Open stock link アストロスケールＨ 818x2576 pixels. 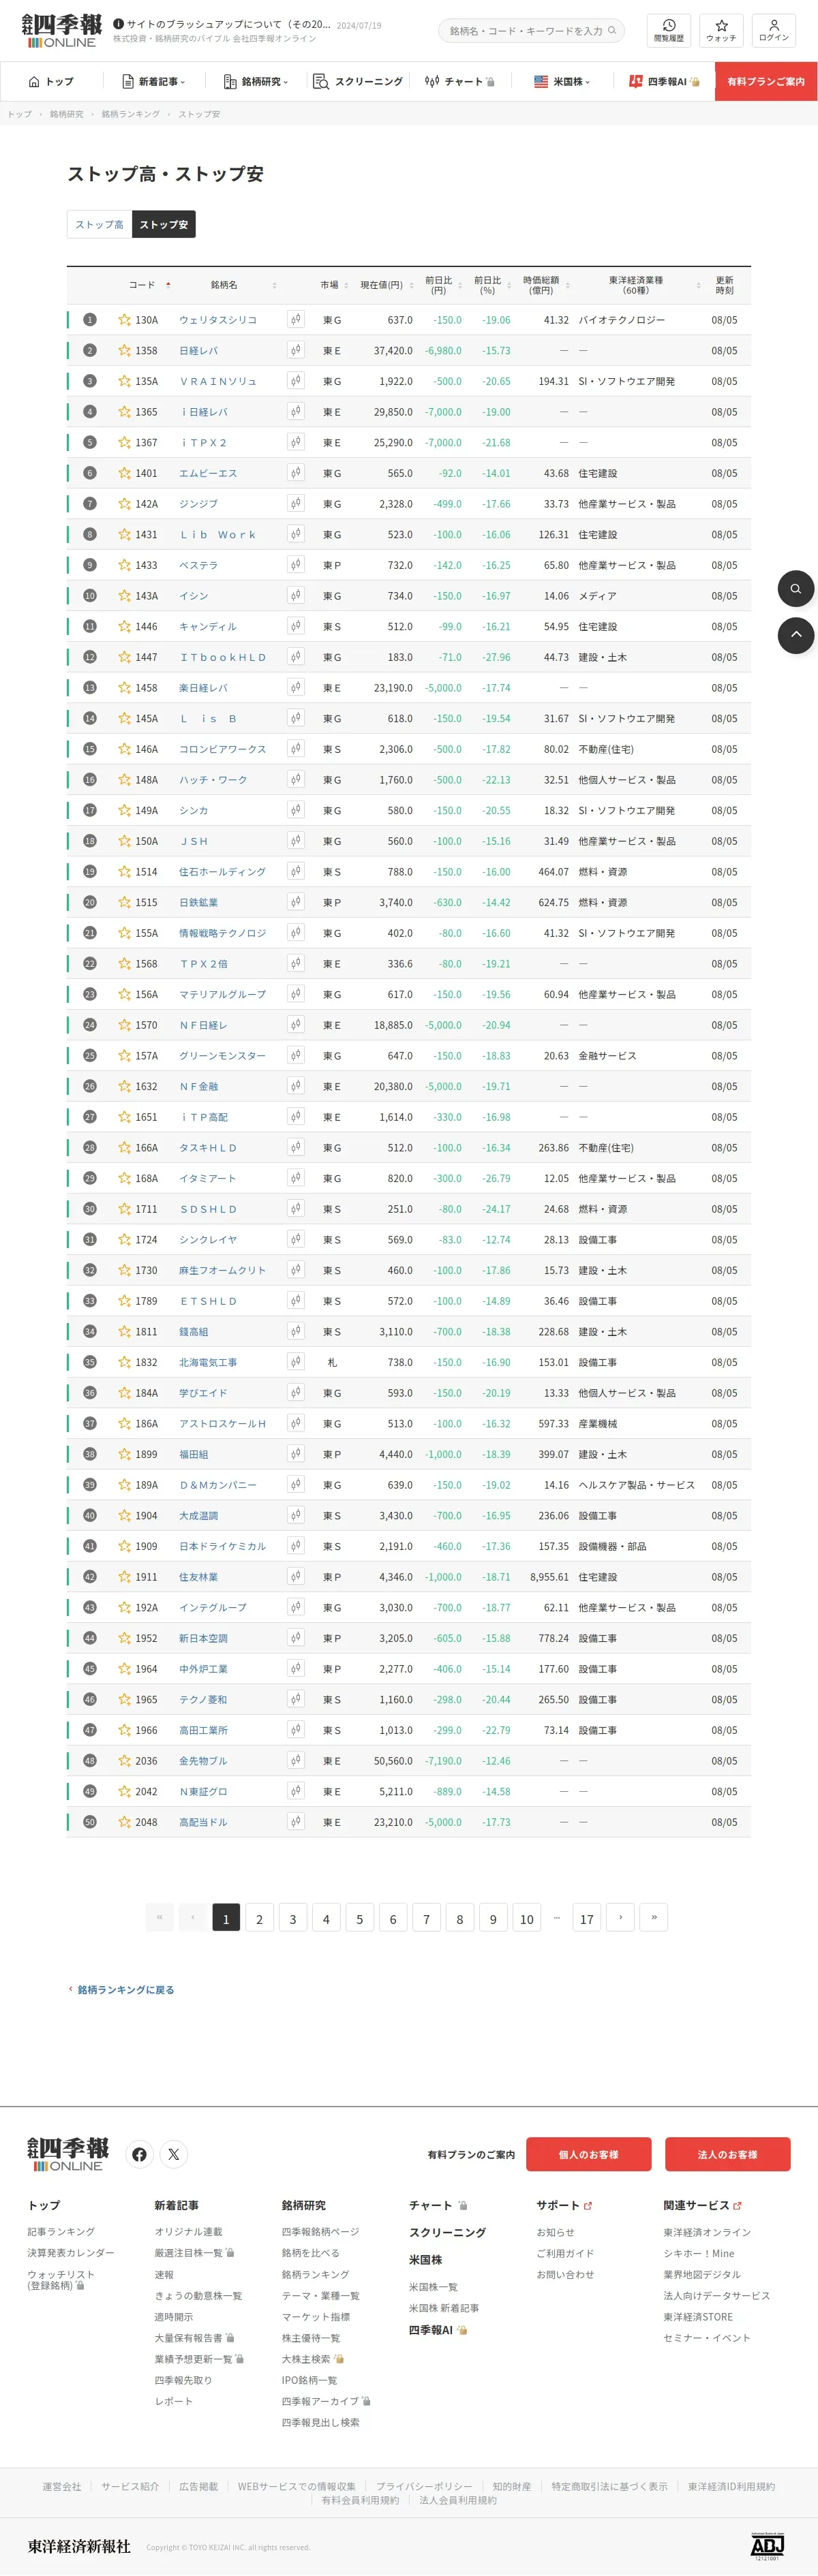point(222,1423)
